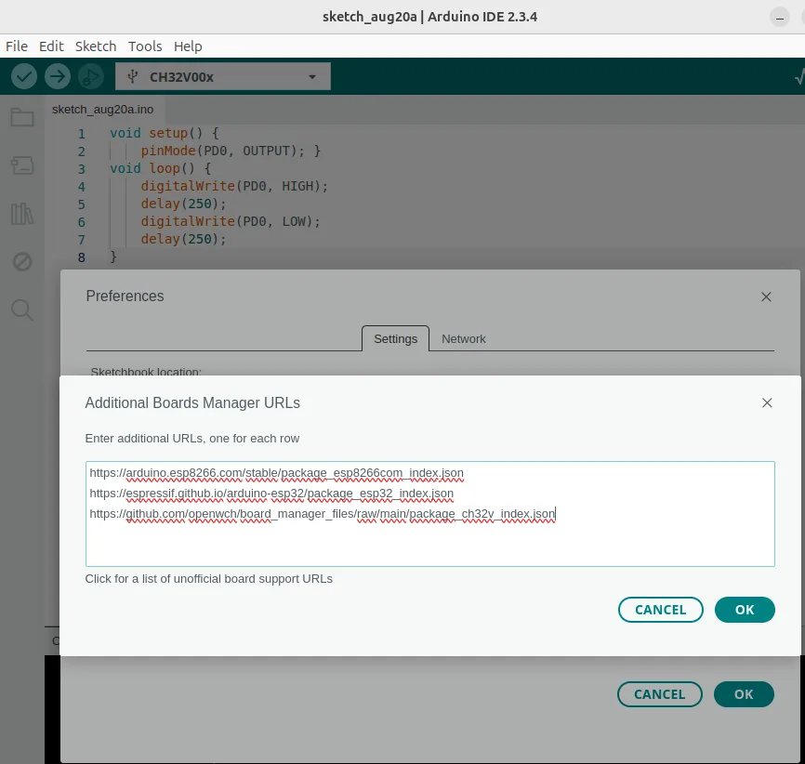This screenshot has height=764, width=805.
Task: Open the Help menu
Action: [188, 46]
